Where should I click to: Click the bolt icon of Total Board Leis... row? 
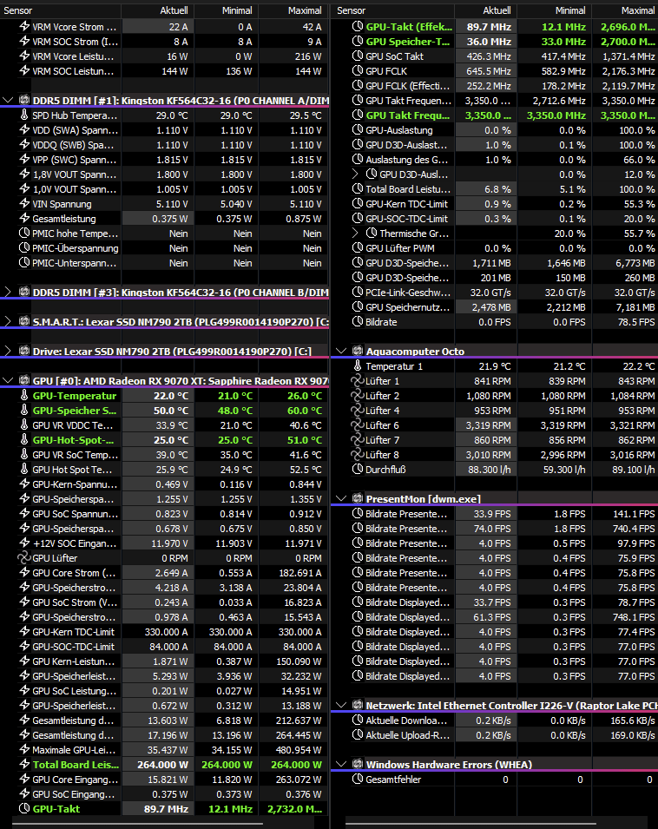(x=24, y=765)
